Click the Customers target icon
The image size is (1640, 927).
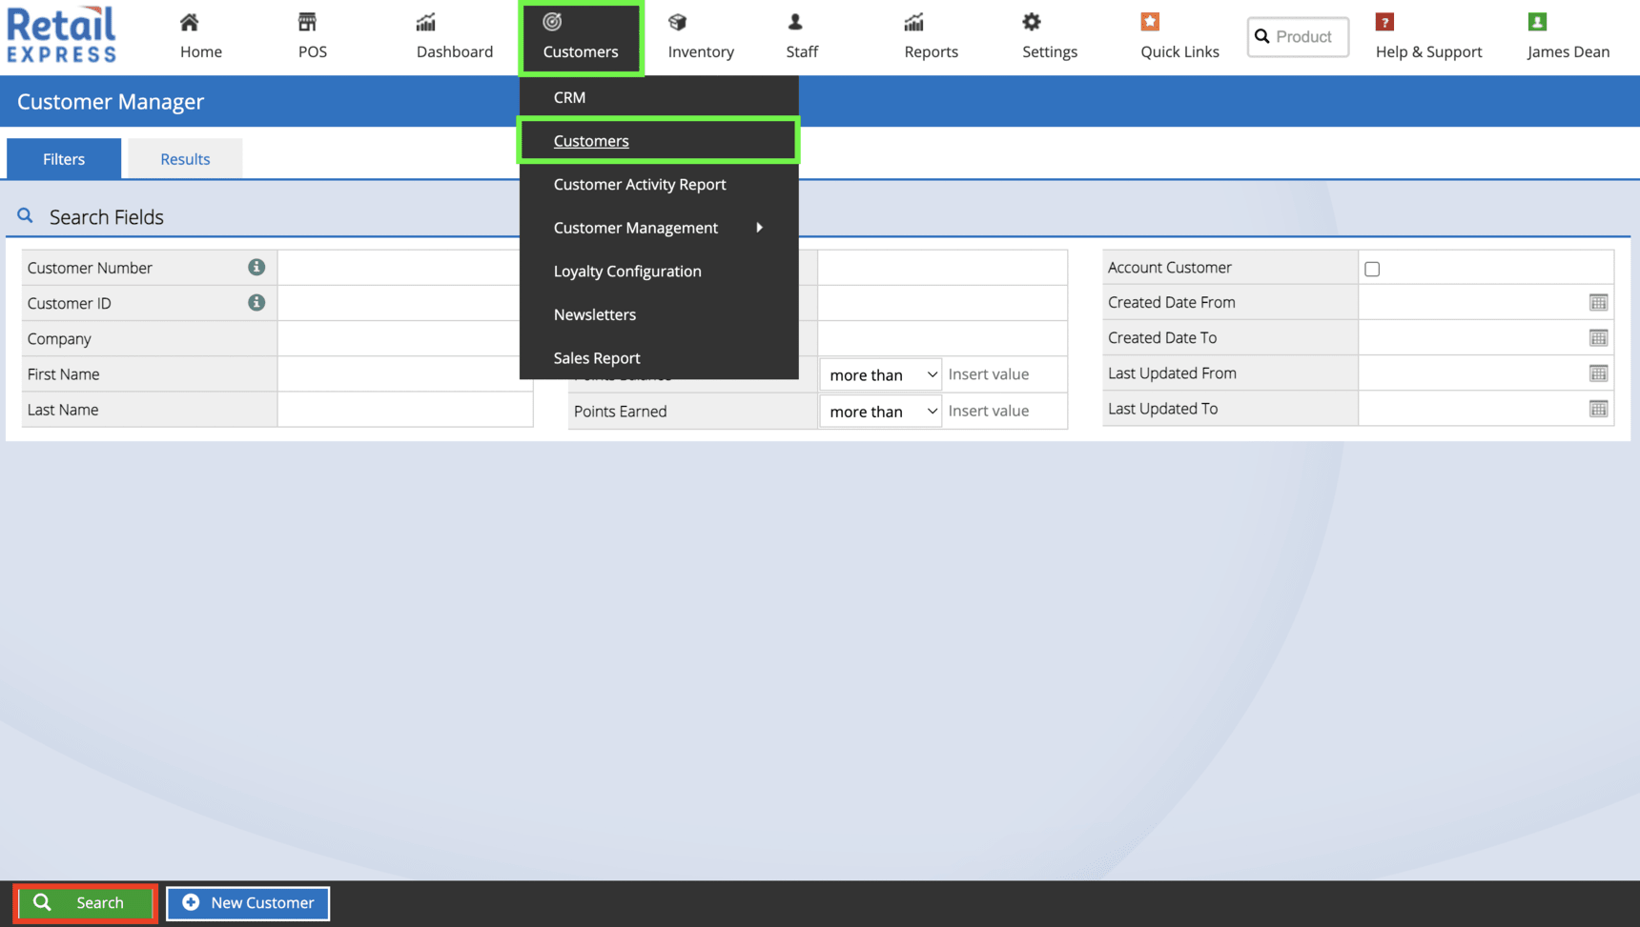point(552,22)
